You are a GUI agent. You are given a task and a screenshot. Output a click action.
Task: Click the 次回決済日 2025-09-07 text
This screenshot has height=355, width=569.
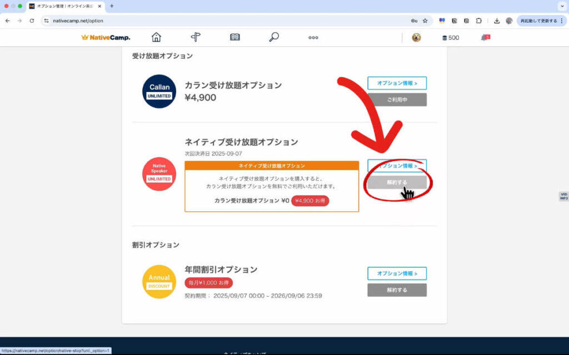coord(213,154)
